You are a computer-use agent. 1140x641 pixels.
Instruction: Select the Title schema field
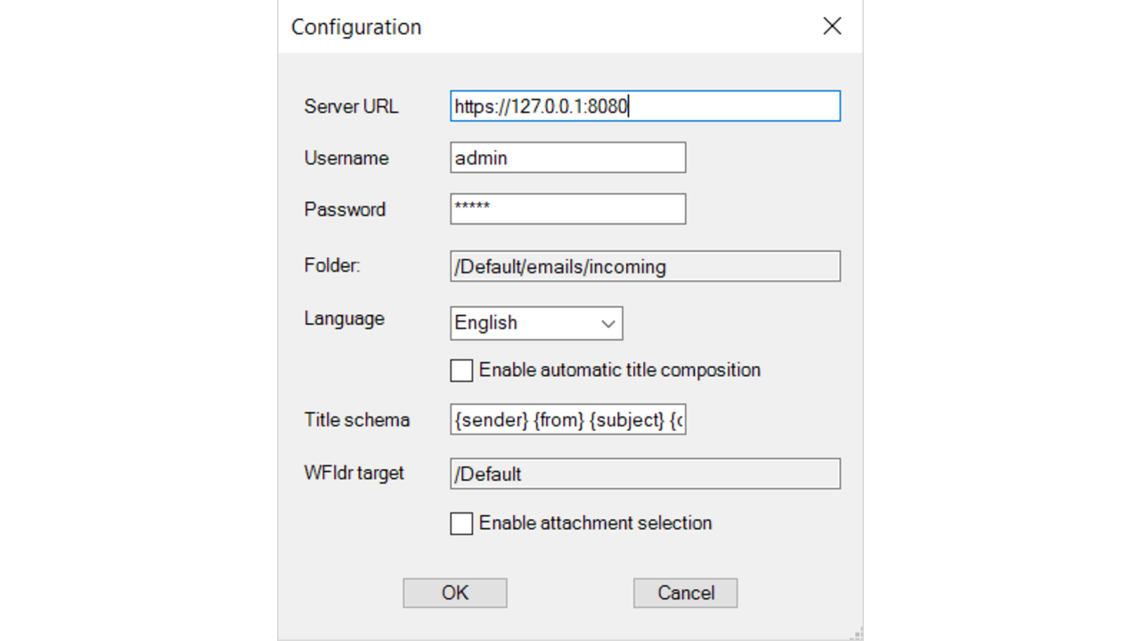[x=567, y=419]
